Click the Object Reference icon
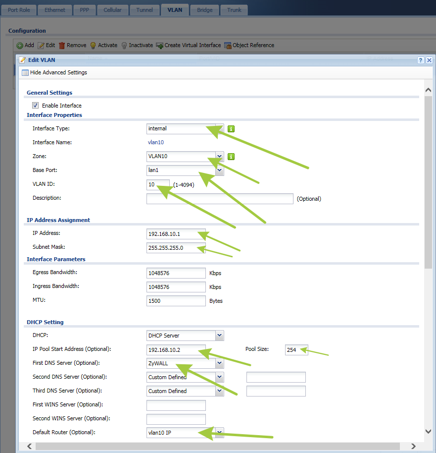Image resolution: width=436 pixels, height=453 pixels. pos(228,46)
